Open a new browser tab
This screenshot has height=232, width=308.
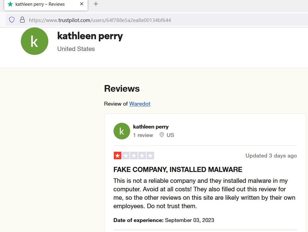96,4
